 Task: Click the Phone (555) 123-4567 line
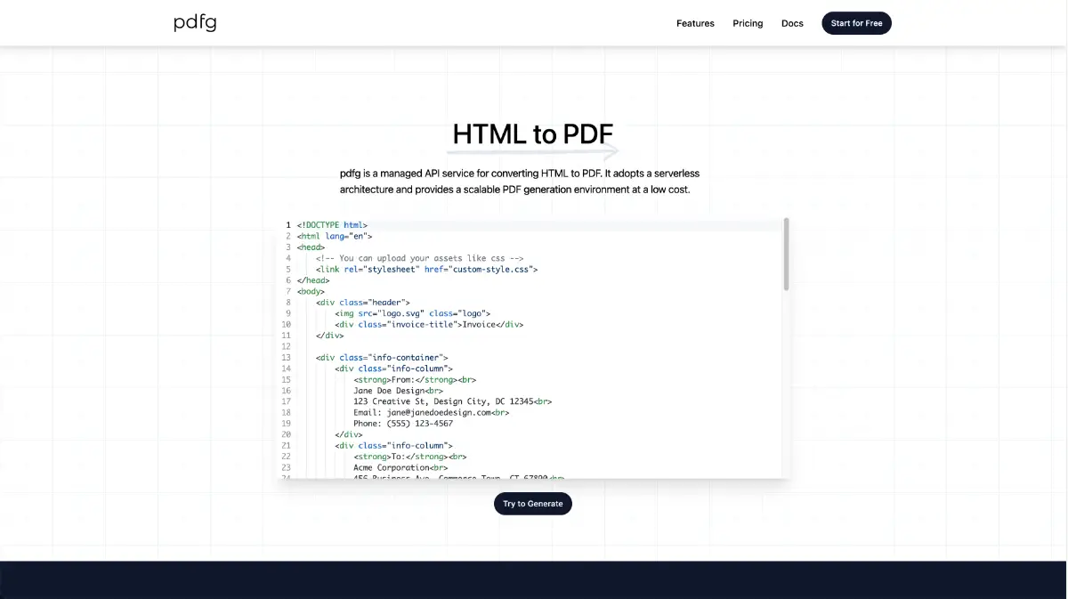click(x=402, y=424)
